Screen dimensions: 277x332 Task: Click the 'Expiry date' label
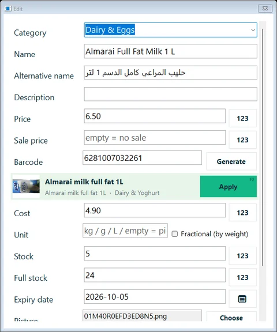point(33,300)
